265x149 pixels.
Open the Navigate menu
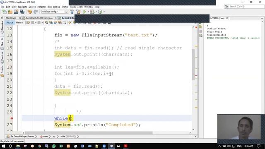(23, 7)
